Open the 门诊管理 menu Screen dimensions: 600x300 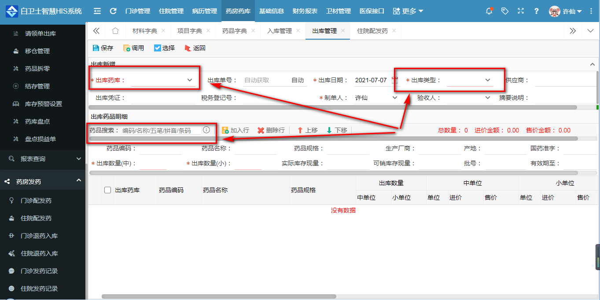137,11
